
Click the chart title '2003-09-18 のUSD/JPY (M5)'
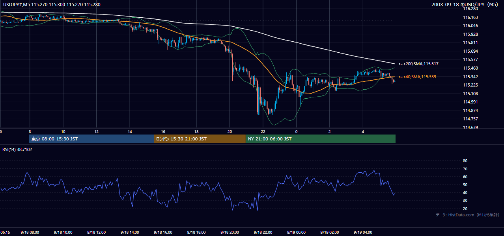[x=465, y=5]
